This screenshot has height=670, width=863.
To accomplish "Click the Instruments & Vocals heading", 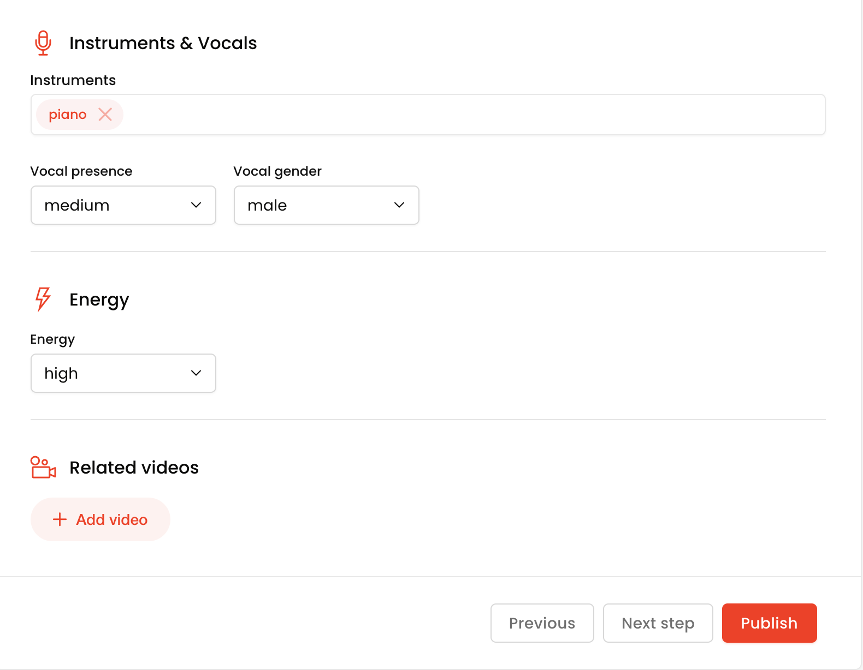I will [163, 43].
